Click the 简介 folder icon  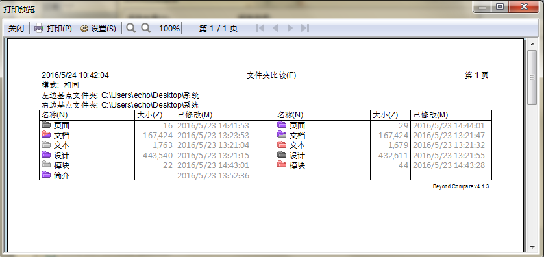(46, 175)
